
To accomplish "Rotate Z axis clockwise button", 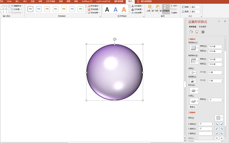I will click(x=217, y=133).
